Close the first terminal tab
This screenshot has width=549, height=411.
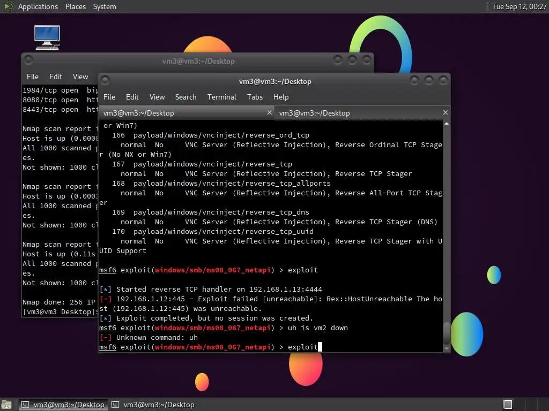pyautogui.click(x=269, y=112)
